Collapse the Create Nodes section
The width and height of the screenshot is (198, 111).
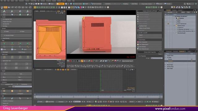coord(149,40)
